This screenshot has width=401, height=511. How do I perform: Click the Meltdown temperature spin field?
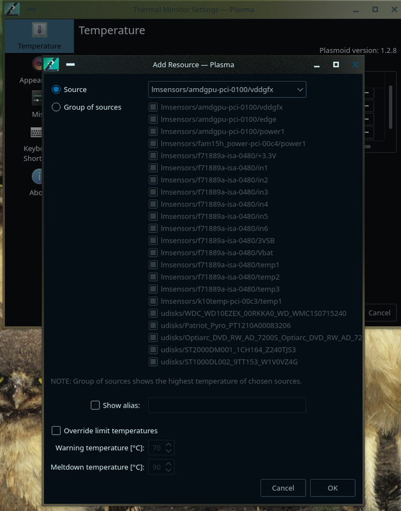coord(161,467)
